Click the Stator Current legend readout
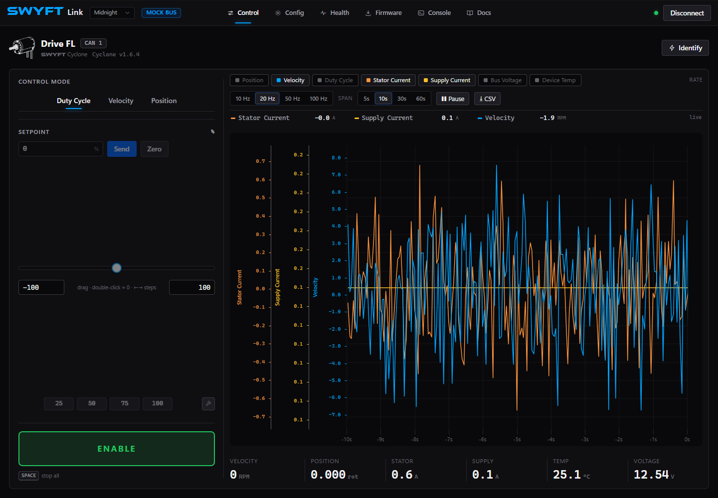This screenshot has height=498, width=718. [283, 118]
